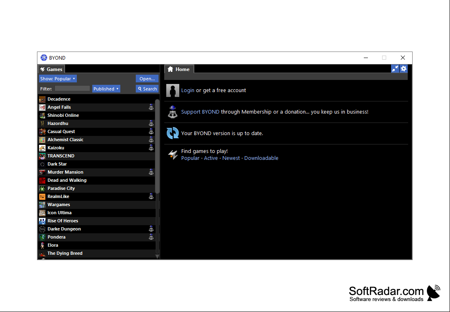Click the BYOND update refresh icon
The height and width of the screenshot is (312, 450).
point(173,133)
